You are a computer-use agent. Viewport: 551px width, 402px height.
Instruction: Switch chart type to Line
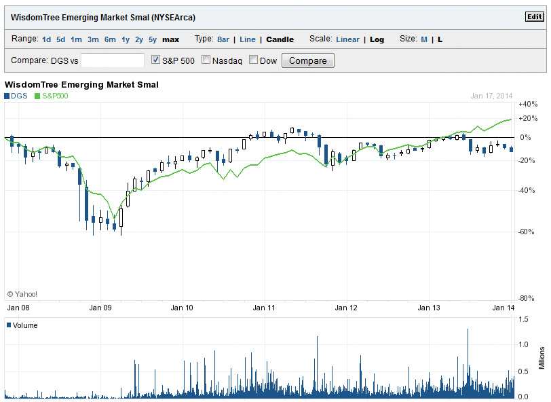tap(248, 39)
